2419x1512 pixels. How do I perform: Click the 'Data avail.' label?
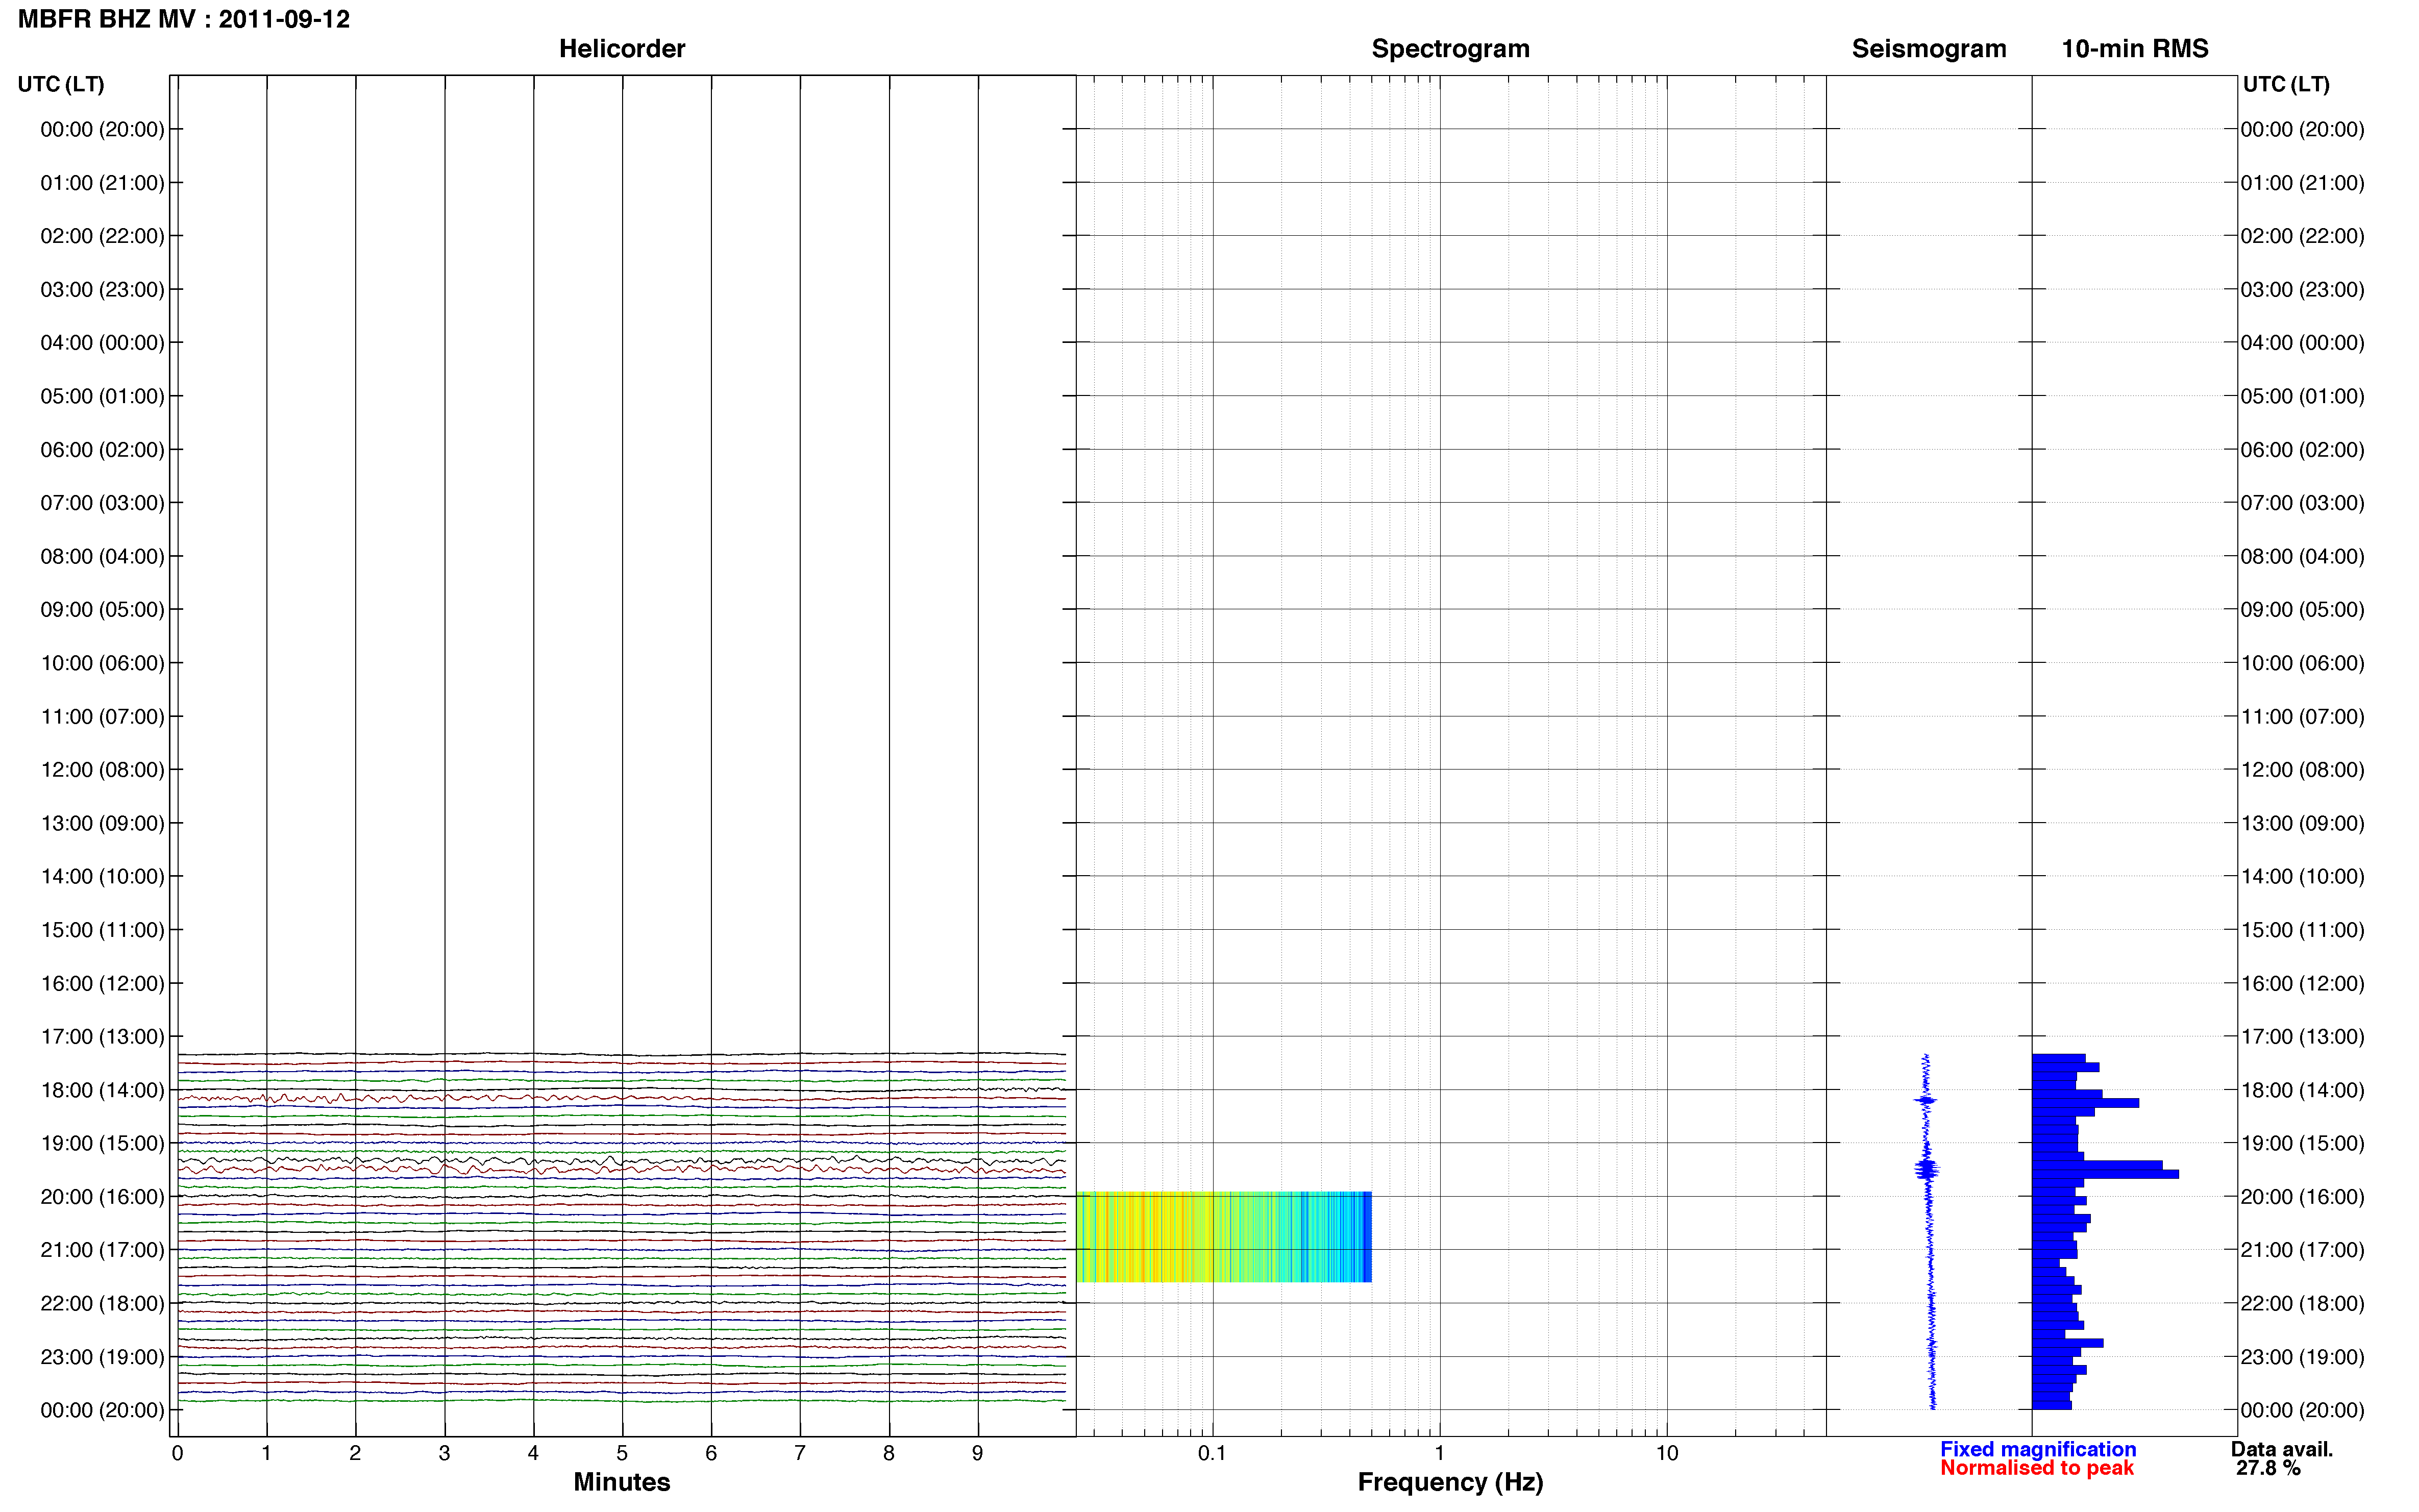click(x=2281, y=1449)
